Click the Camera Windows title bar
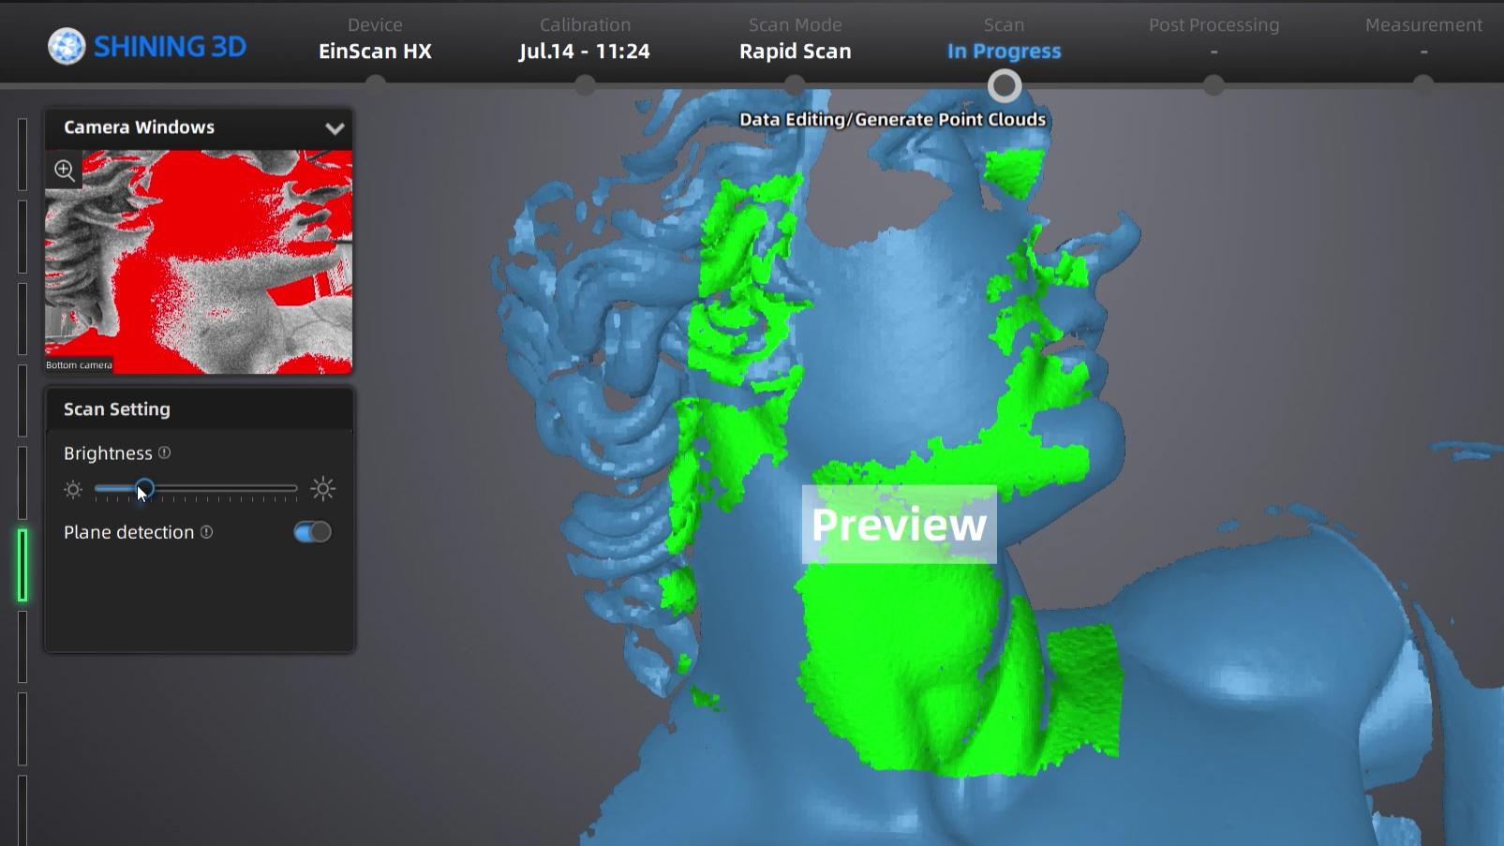Screen dimensions: 1504x846 [200, 127]
